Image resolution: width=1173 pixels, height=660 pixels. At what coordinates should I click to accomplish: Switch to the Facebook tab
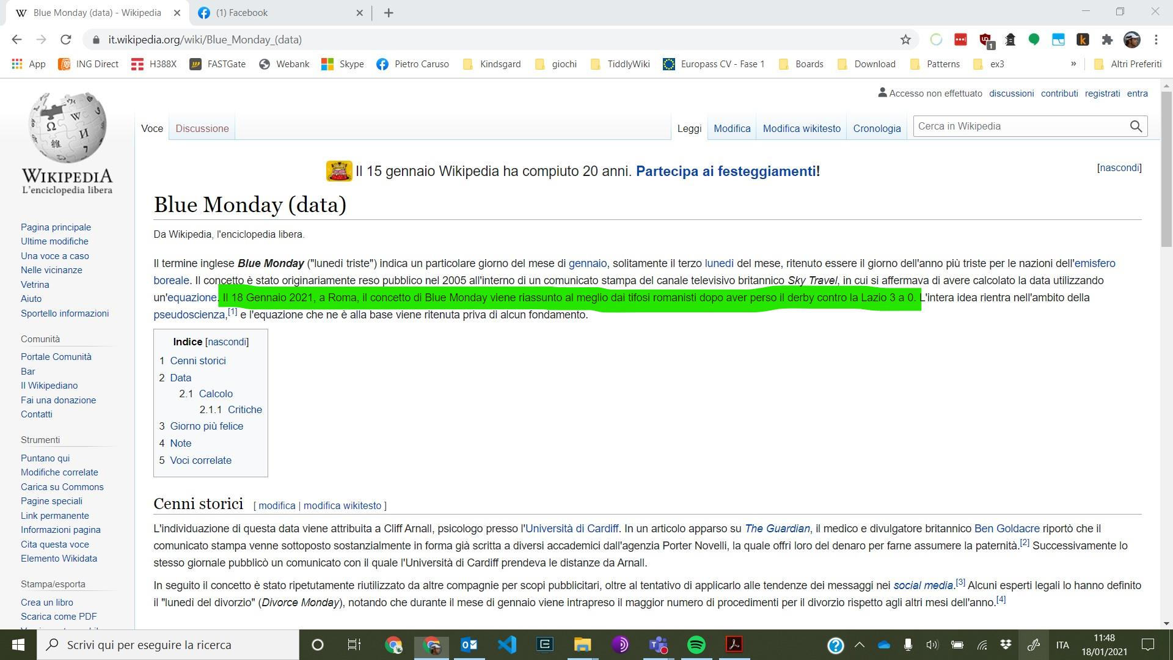point(280,13)
